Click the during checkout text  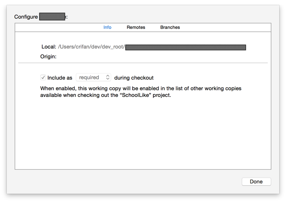134,78
